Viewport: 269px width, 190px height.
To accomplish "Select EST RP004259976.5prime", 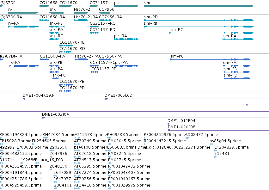I will (x=145, y=138).
